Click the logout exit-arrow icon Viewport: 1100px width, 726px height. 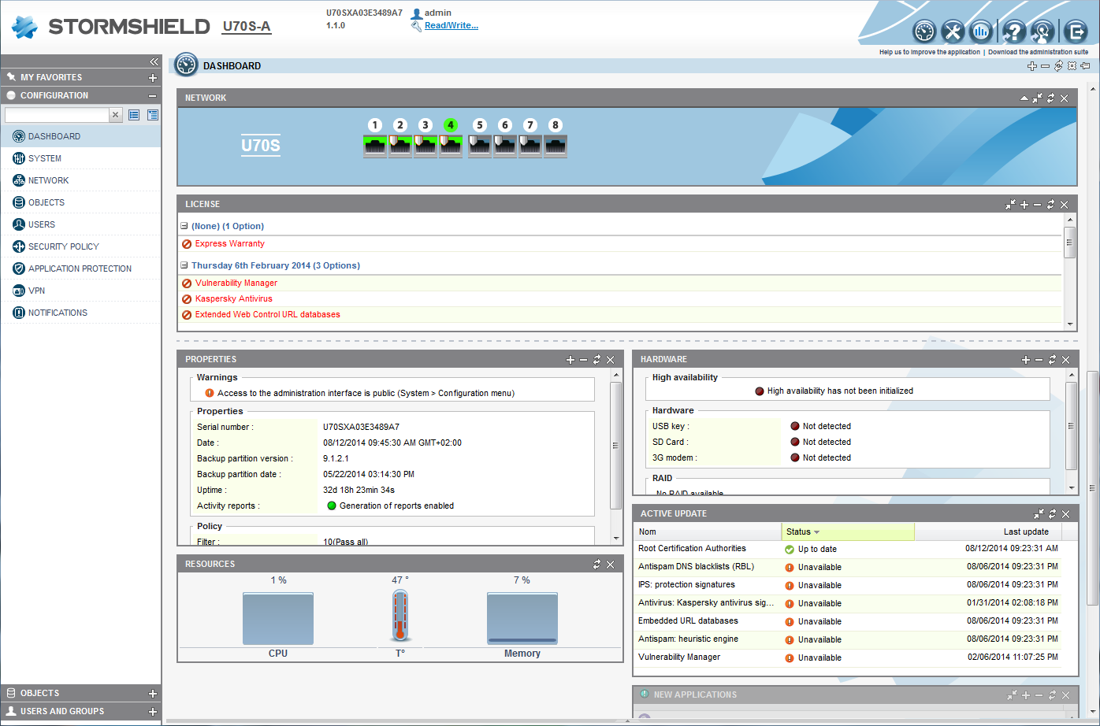1076,31
